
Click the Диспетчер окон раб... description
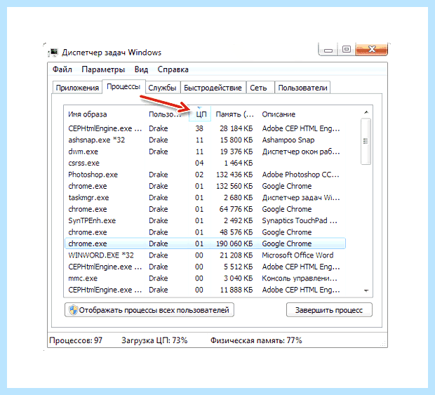click(301, 152)
